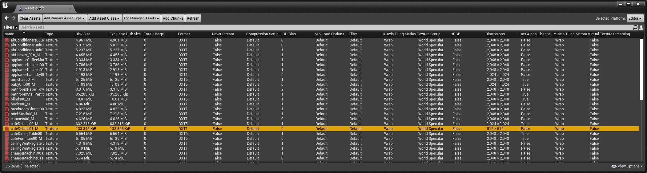Open the Add Asset Class dropdown
This screenshot has width=647, height=173.
click(104, 18)
